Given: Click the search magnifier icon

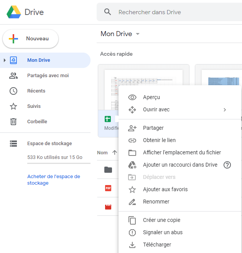Looking at the screenshot, I should (x=108, y=12).
